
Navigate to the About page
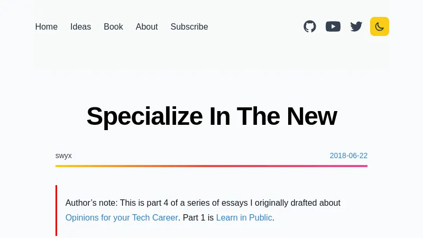(x=146, y=27)
